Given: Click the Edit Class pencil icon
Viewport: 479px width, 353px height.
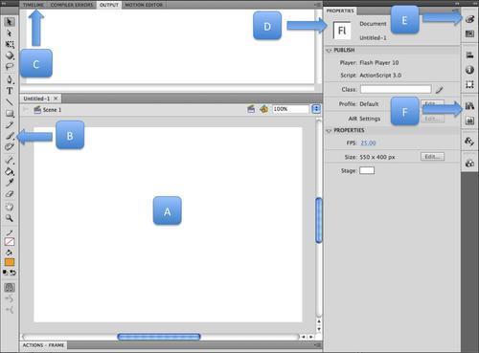Looking at the screenshot, I should click(x=440, y=90).
